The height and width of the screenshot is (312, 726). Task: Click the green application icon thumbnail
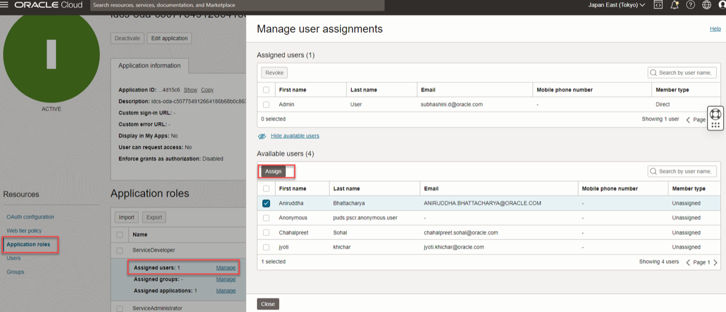(x=52, y=55)
